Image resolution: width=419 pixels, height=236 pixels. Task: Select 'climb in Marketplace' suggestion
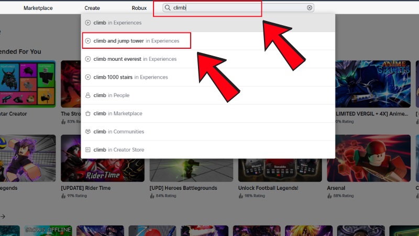point(208,113)
